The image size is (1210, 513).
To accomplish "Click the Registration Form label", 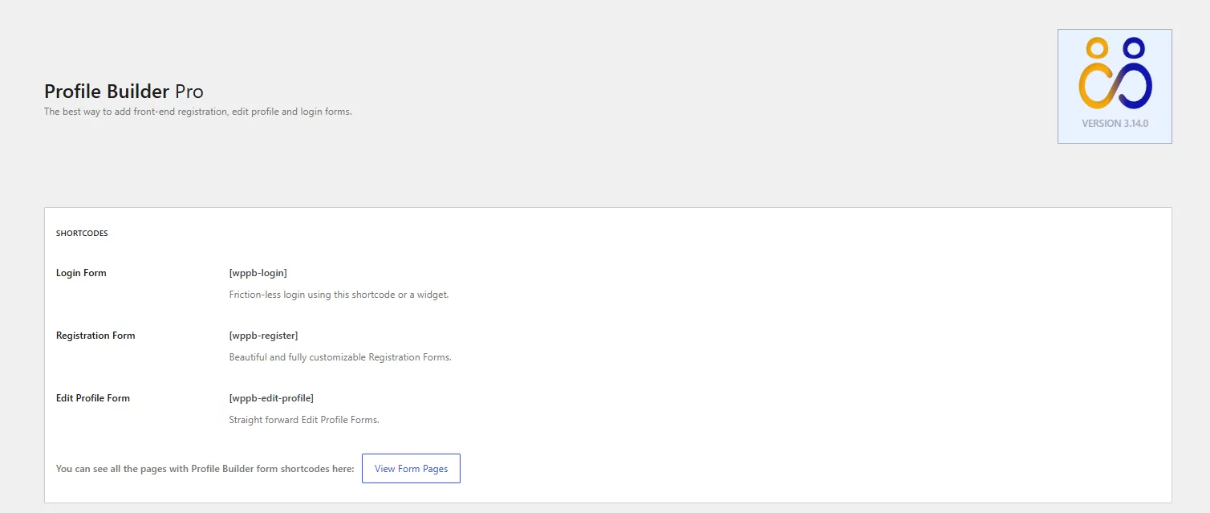I will pos(95,336).
